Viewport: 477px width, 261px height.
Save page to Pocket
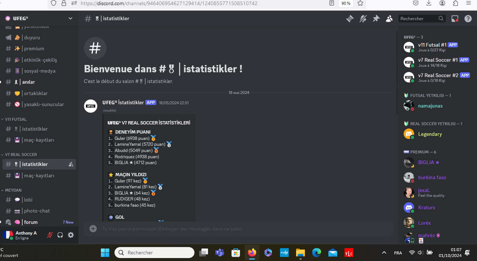point(415,3)
